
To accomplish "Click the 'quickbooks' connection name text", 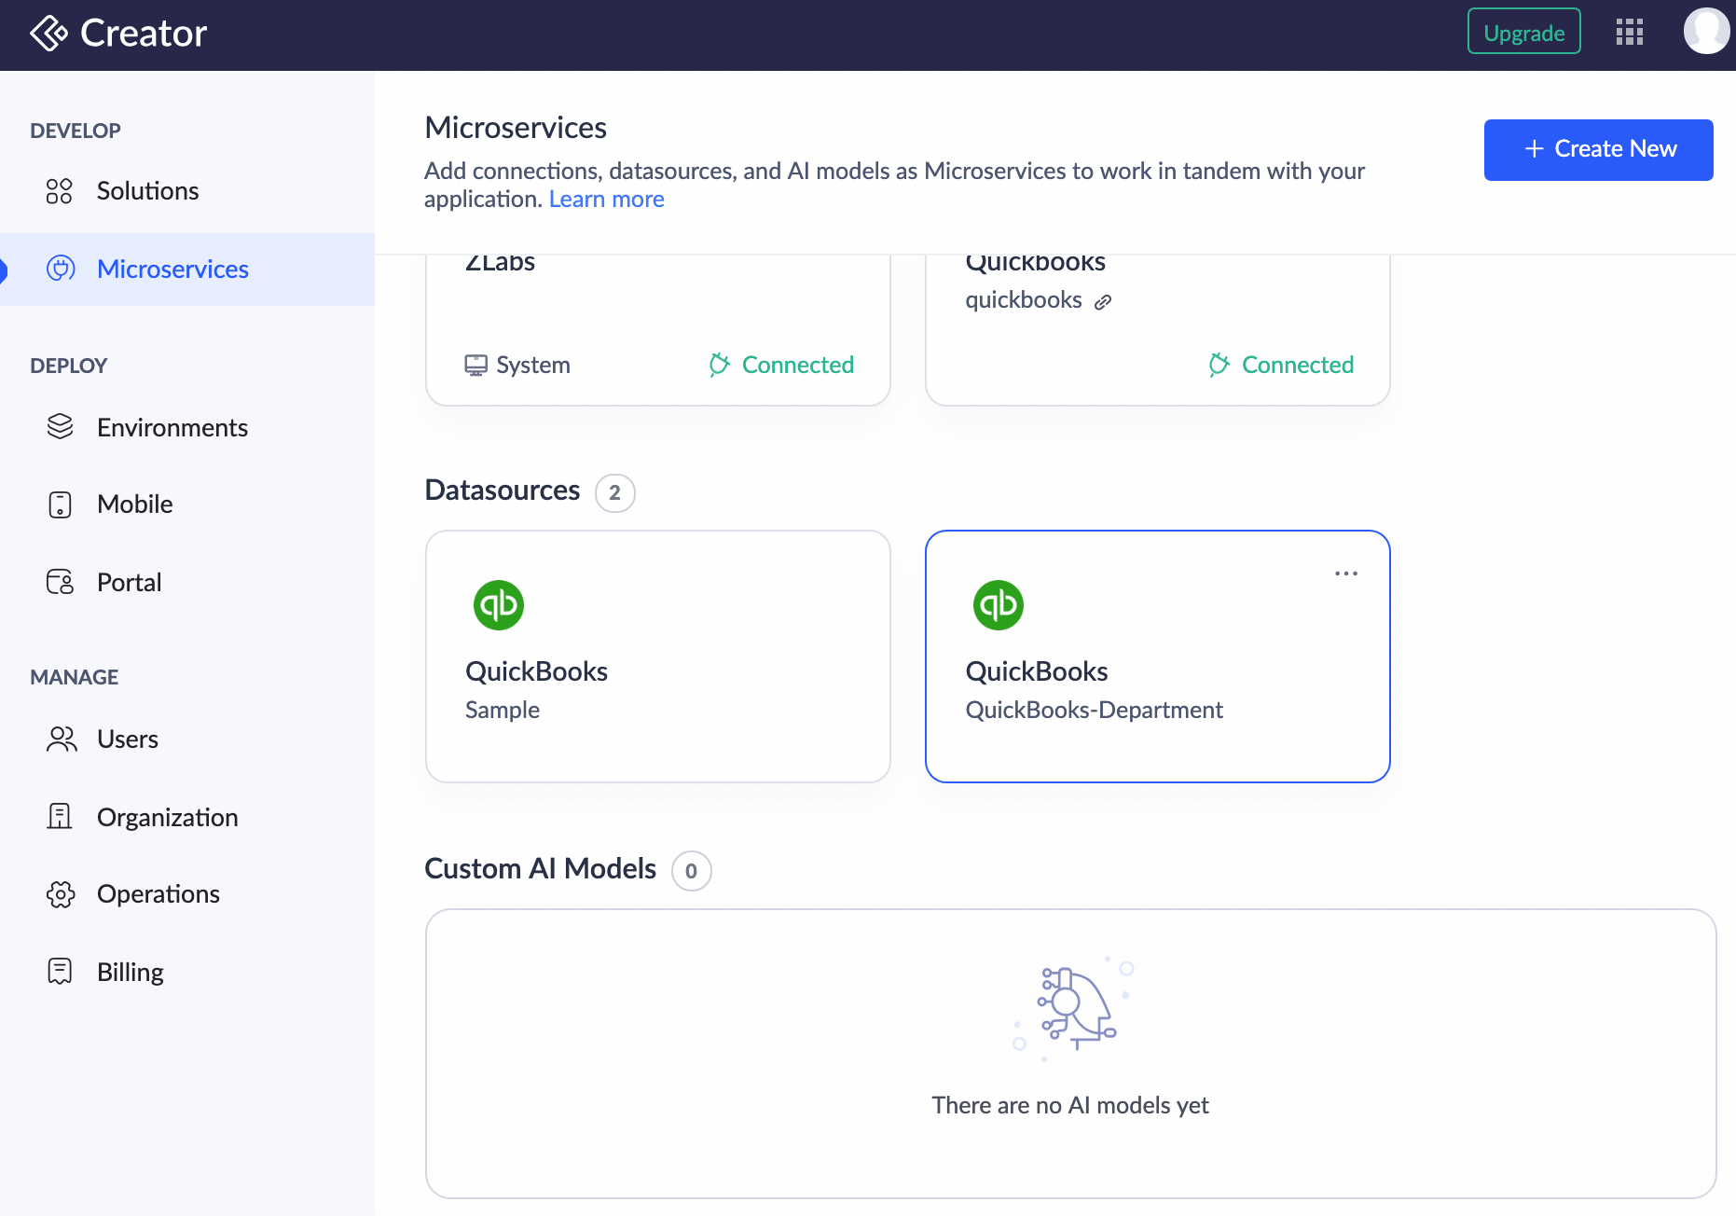I will (x=1024, y=300).
